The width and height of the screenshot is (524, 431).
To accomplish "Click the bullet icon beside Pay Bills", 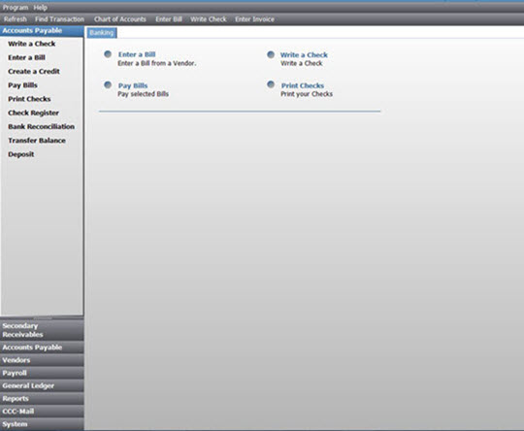I will coord(108,84).
